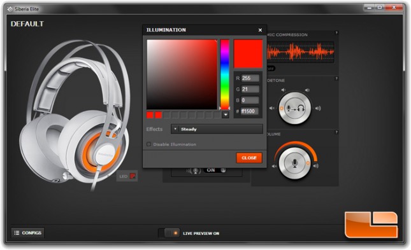Open the CONFIGS list
This screenshot has width=411, height=250.
(x=28, y=233)
